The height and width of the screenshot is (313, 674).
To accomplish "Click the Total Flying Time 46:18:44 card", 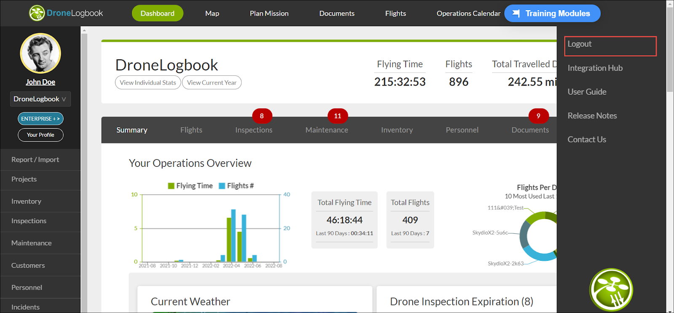I will pyautogui.click(x=345, y=219).
